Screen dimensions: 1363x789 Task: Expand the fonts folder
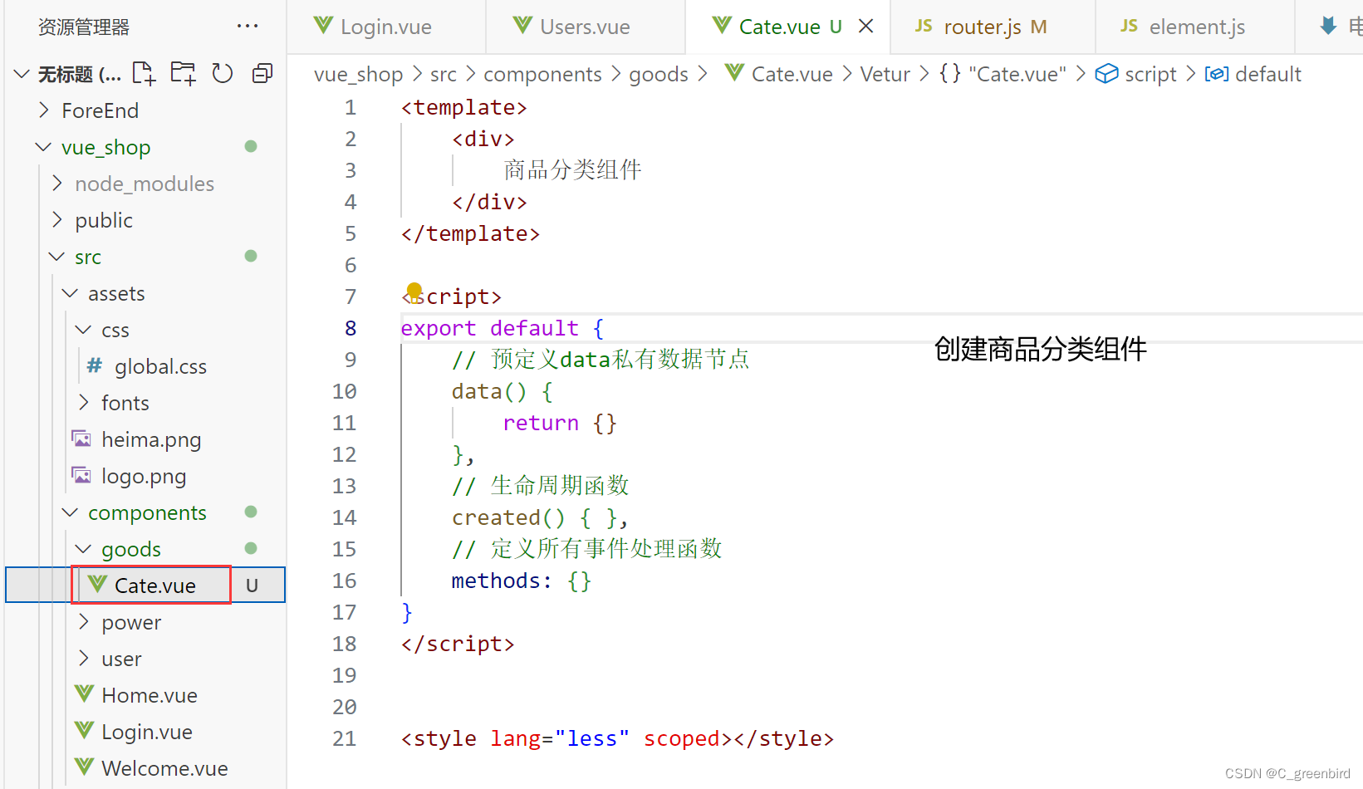[84, 402]
